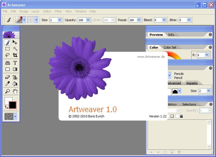Expand the toolbar Opacity dropdown

(x=88, y=20)
